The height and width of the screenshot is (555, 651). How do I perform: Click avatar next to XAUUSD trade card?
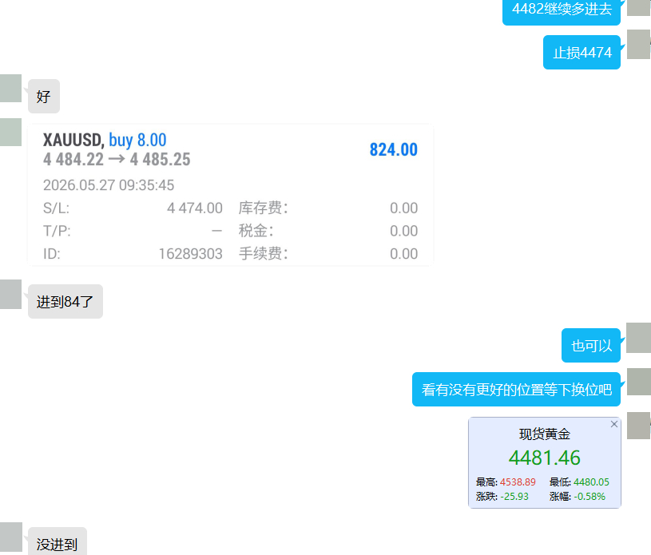[x=11, y=132]
